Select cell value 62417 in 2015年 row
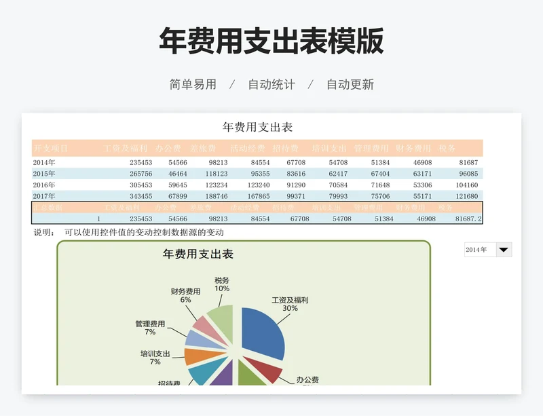 pos(338,174)
